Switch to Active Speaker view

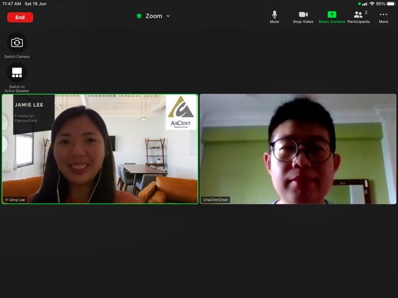(17, 73)
